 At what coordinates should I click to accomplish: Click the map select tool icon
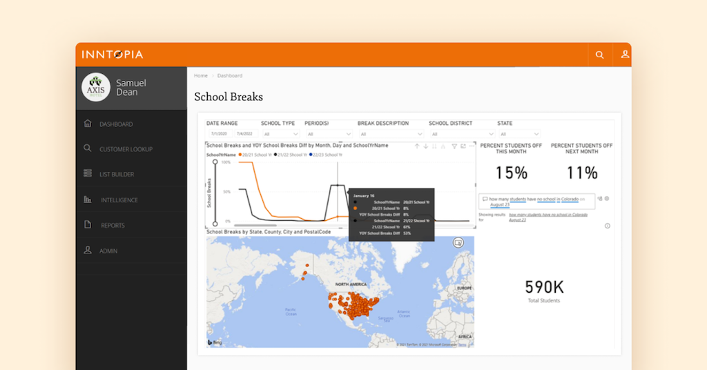click(x=457, y=243)
